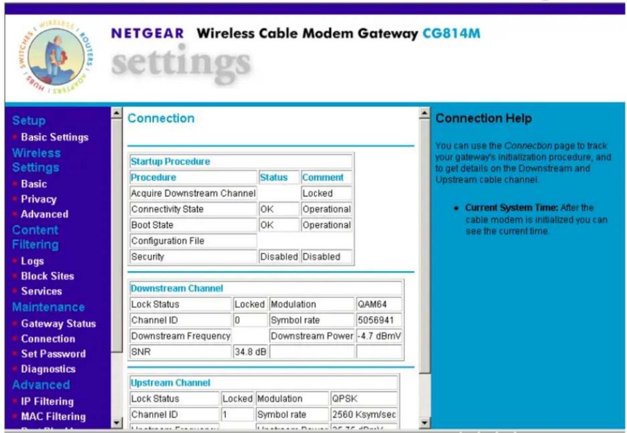Click the sidebar scrollbar thumb
This screenshot has height=433, width=627.
[116, 234]
